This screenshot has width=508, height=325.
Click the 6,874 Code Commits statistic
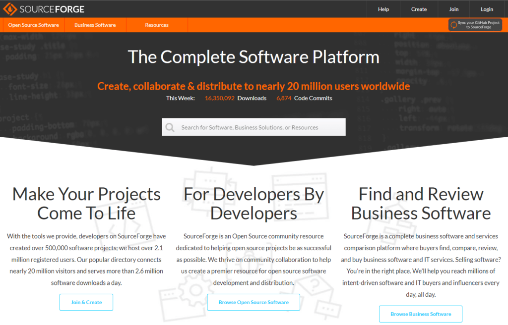(304, 98)
